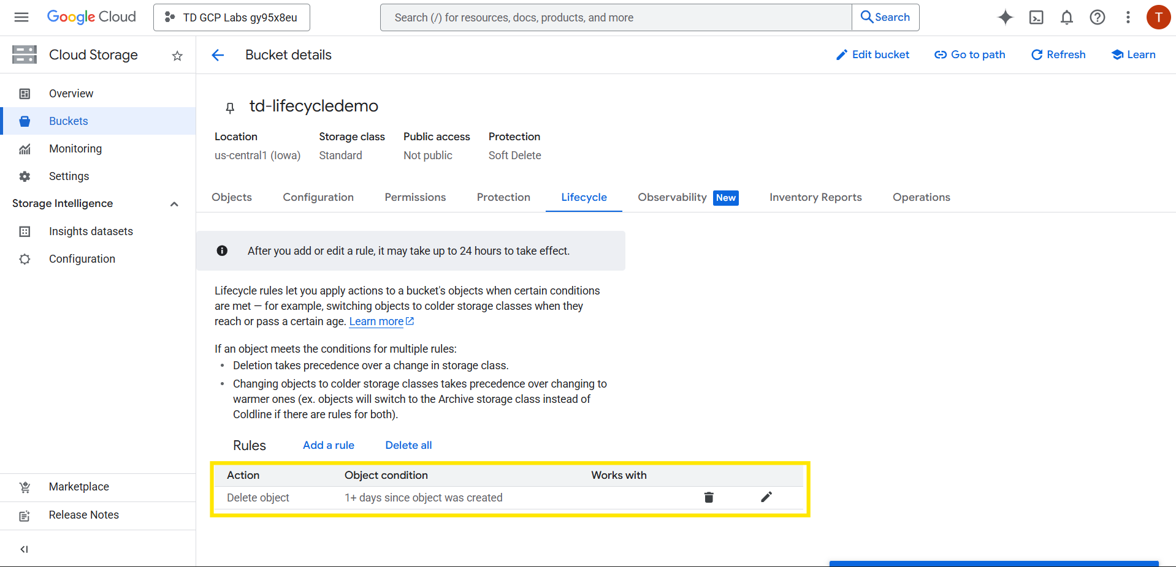Go back using the left arrow
Viewport: 1176px width, 567px height.
218,55
